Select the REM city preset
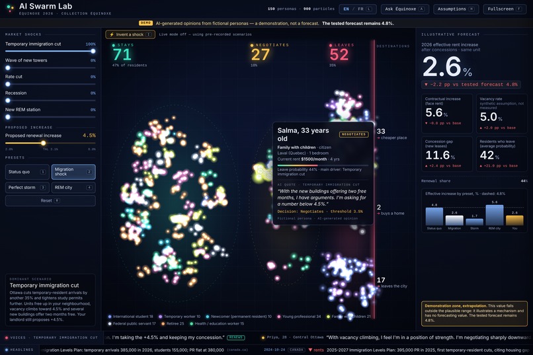 click(x=73, y=188)
